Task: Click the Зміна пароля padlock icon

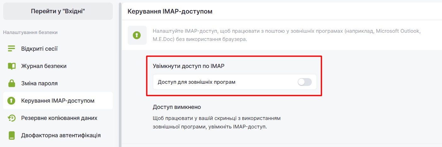Action: pos(12,83)
